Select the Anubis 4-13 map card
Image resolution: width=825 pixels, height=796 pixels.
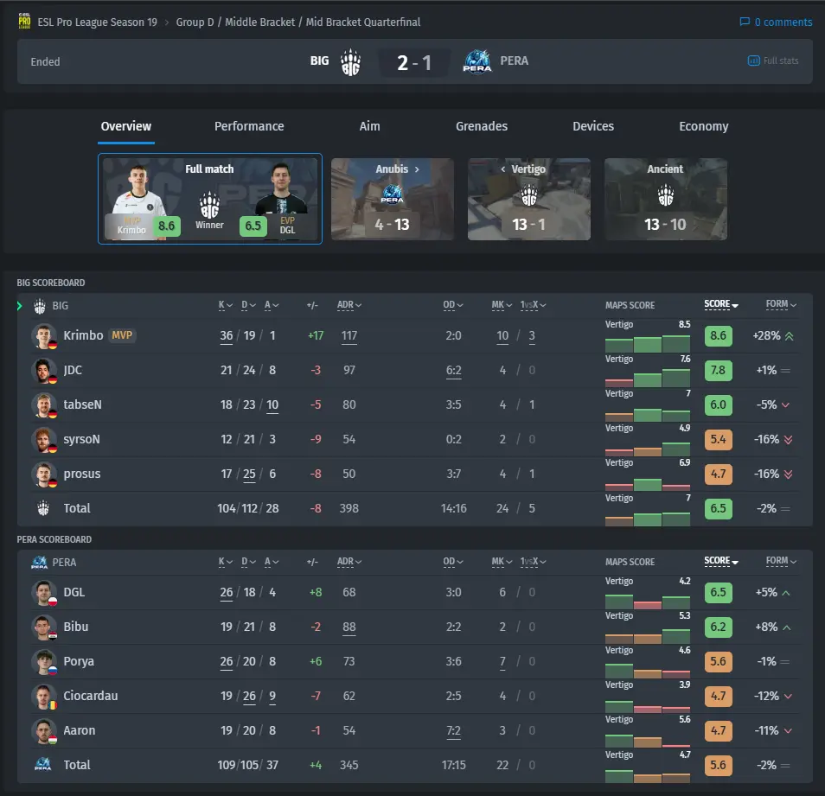tap(393, 200)
